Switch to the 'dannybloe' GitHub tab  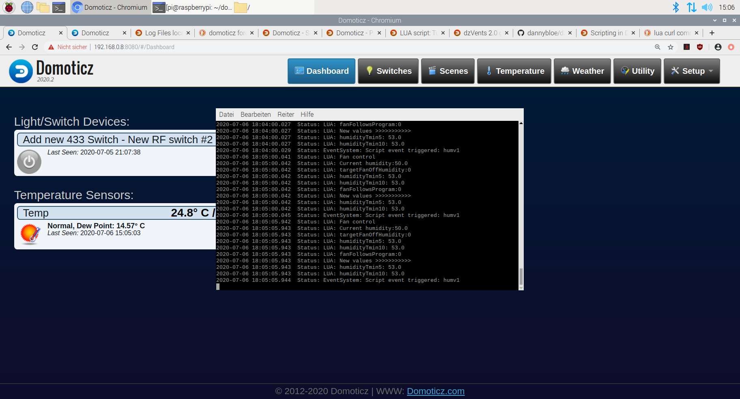coord(544,33)
